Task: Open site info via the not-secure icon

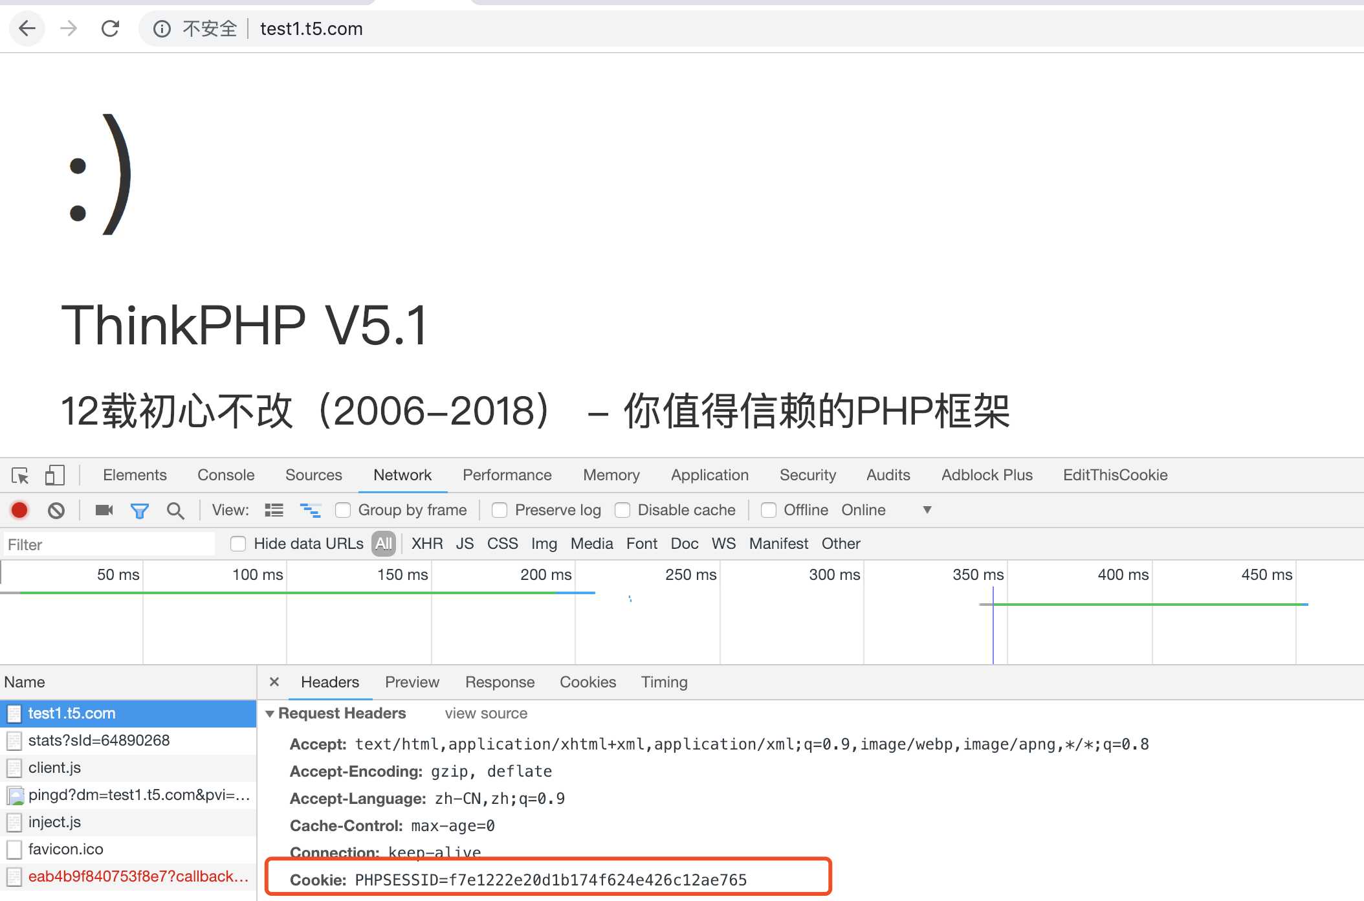Action: click(162, 28)
